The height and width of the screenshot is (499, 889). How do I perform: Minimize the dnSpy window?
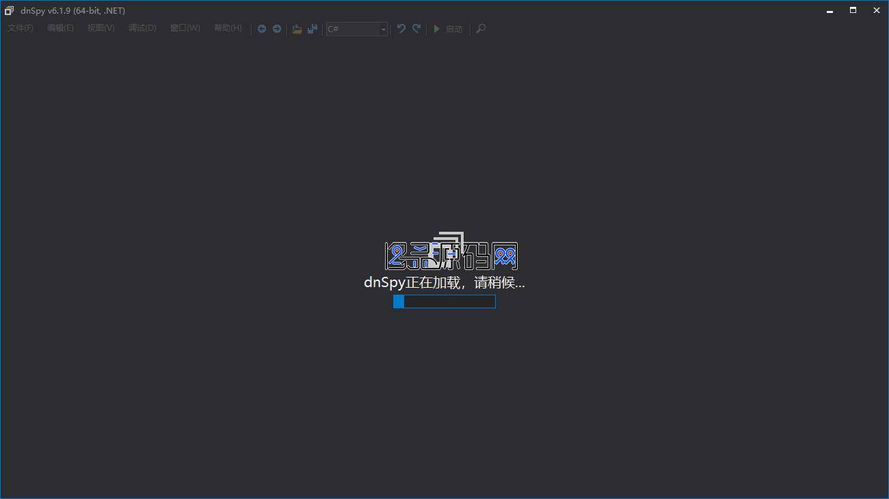pyautogui.click(x=830, y=10)
